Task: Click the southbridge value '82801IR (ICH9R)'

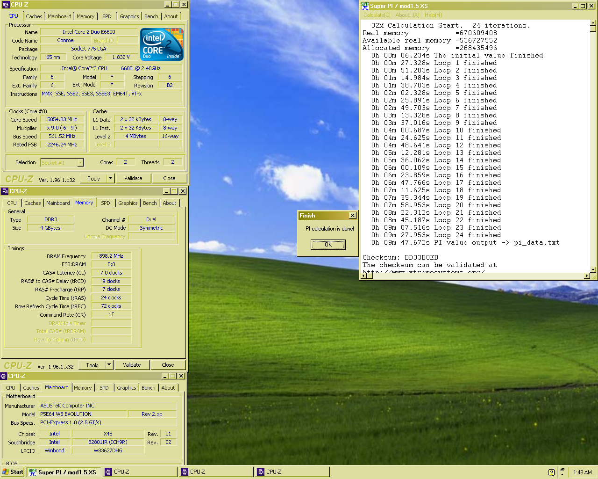Action: tap(108, 442)
